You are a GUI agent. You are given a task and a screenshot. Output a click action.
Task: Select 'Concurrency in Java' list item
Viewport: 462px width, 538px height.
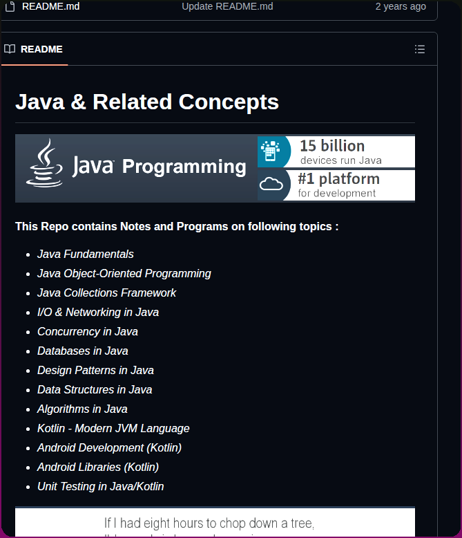(x=88, y=331)
